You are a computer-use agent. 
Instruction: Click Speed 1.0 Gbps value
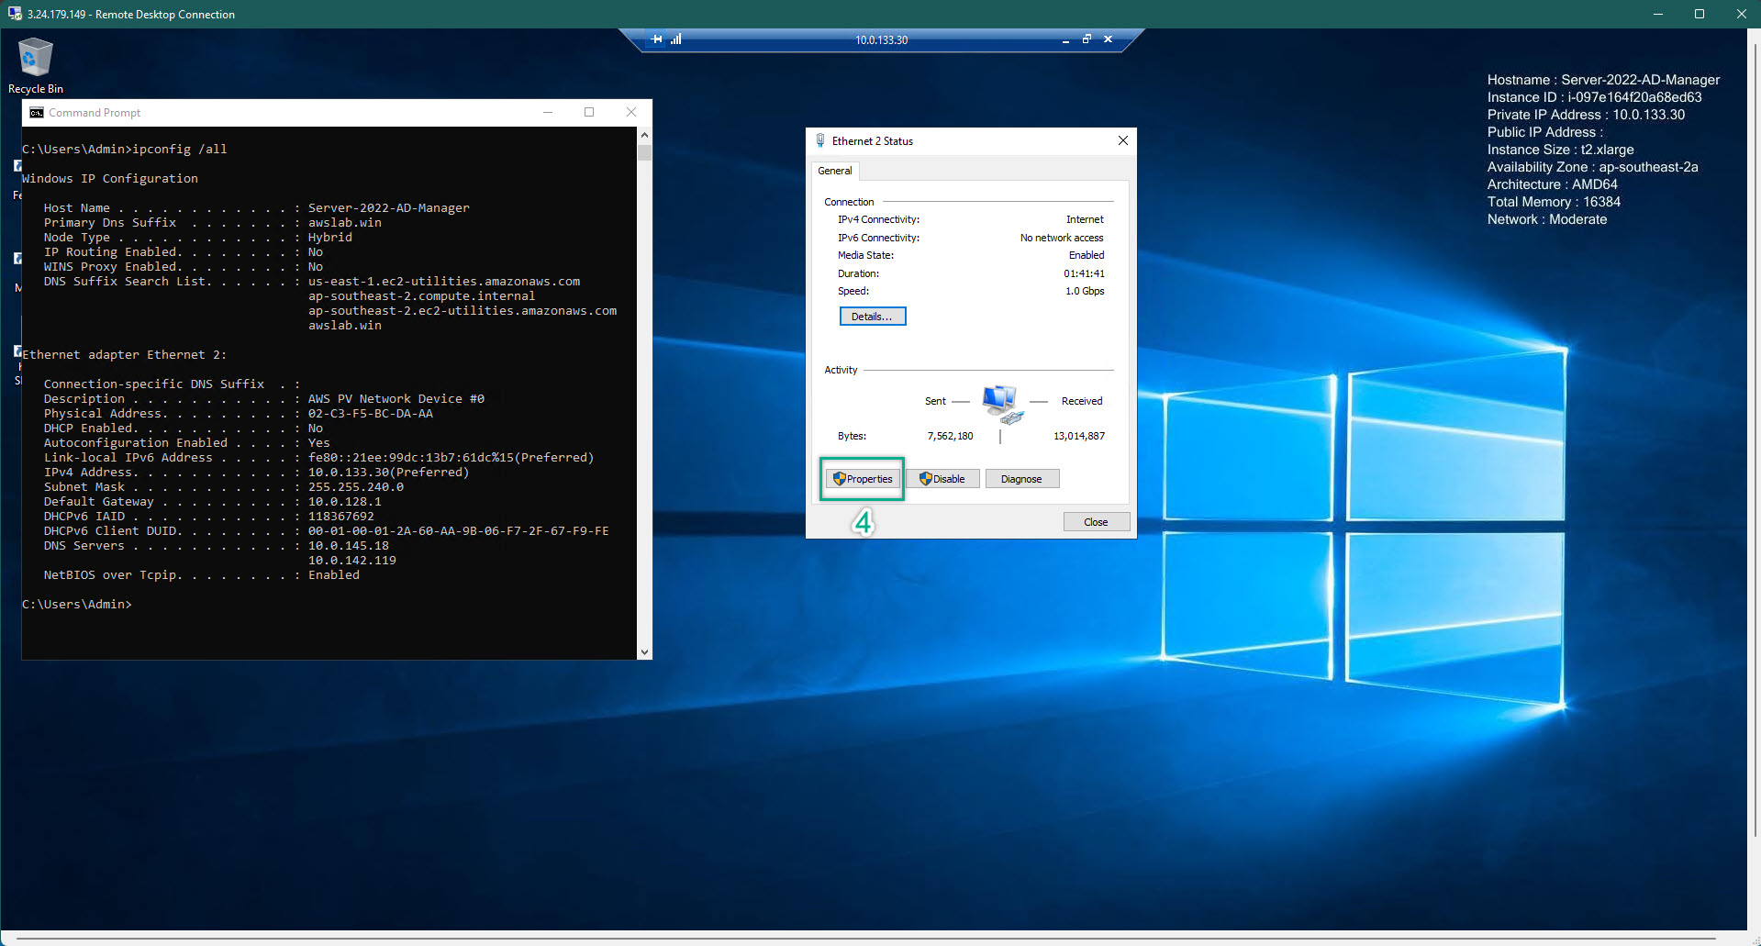[x=1085, y=291]
